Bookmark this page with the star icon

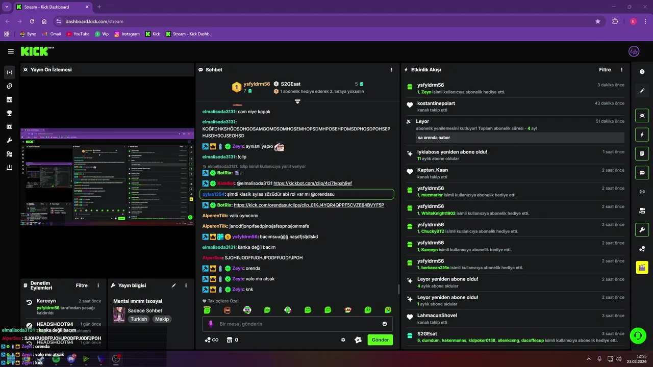pyautogui.click(x=598, y=21)
